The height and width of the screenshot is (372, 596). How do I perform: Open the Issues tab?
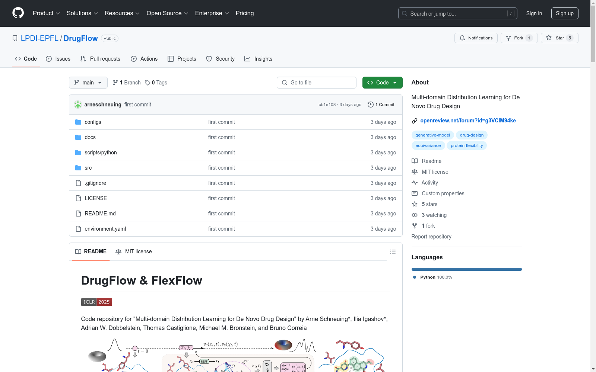[x=58, y=59]
